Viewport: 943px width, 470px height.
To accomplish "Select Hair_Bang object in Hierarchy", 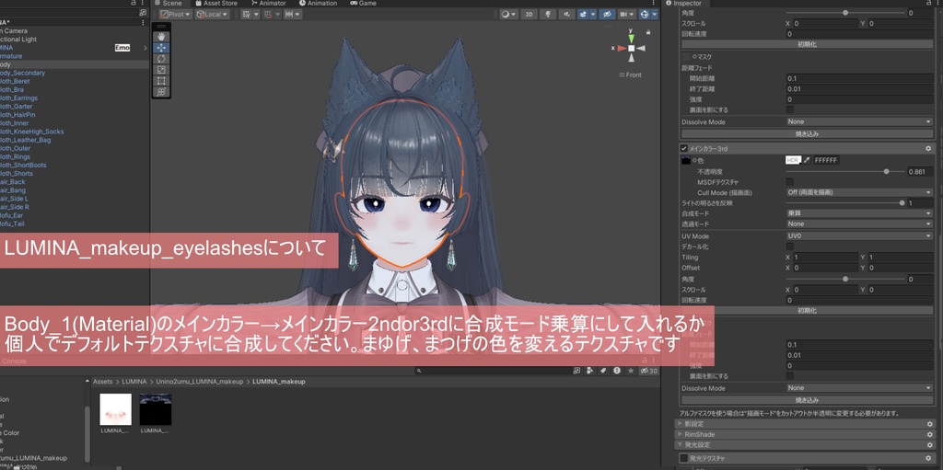I will click(x=13, y=189).
